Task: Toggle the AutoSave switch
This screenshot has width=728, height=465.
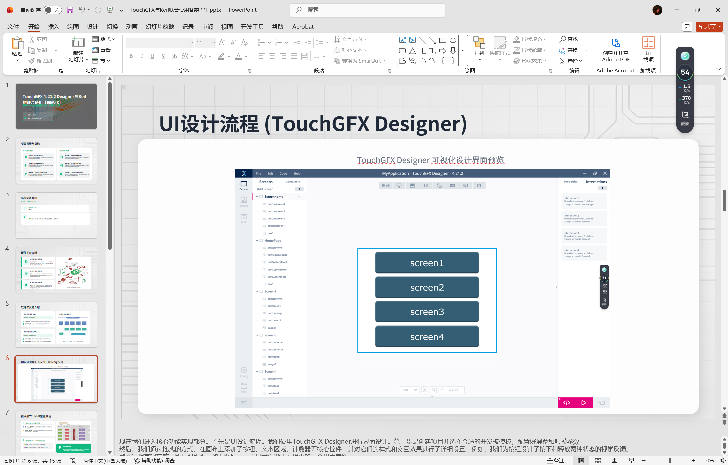Action: pyautogui.click(x=52, y=10)
